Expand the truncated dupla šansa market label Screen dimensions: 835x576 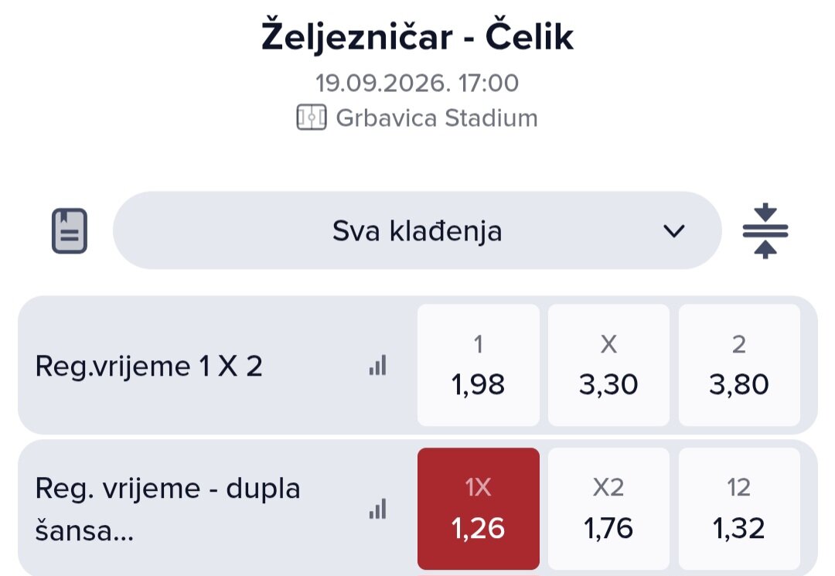[168, 510]
